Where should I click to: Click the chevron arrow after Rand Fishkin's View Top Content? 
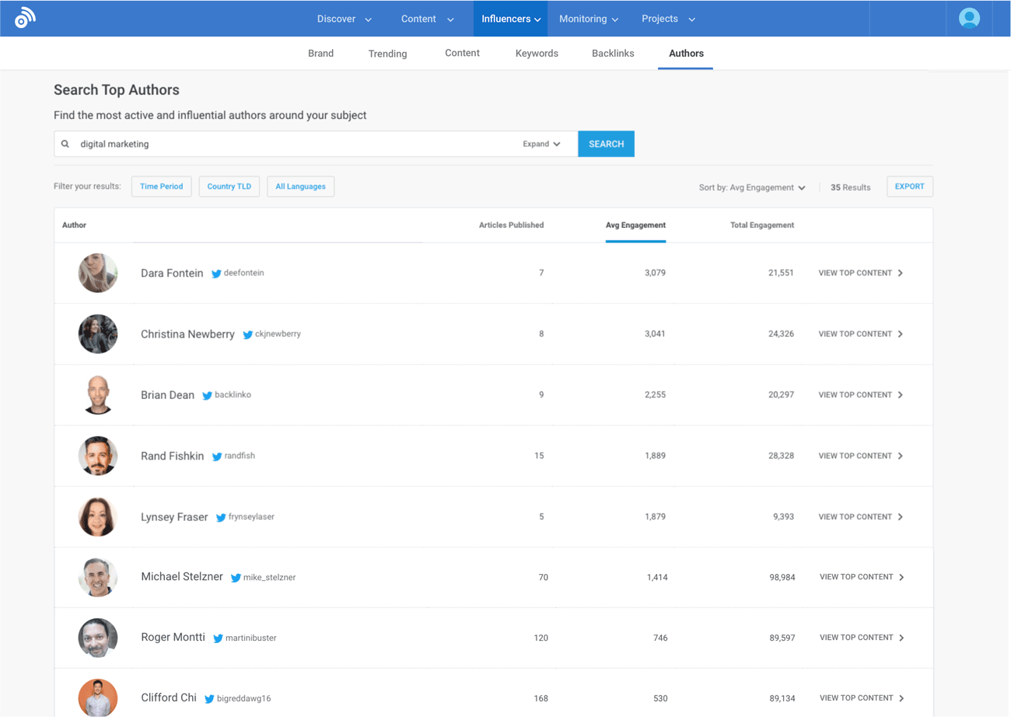coord(901,456)
